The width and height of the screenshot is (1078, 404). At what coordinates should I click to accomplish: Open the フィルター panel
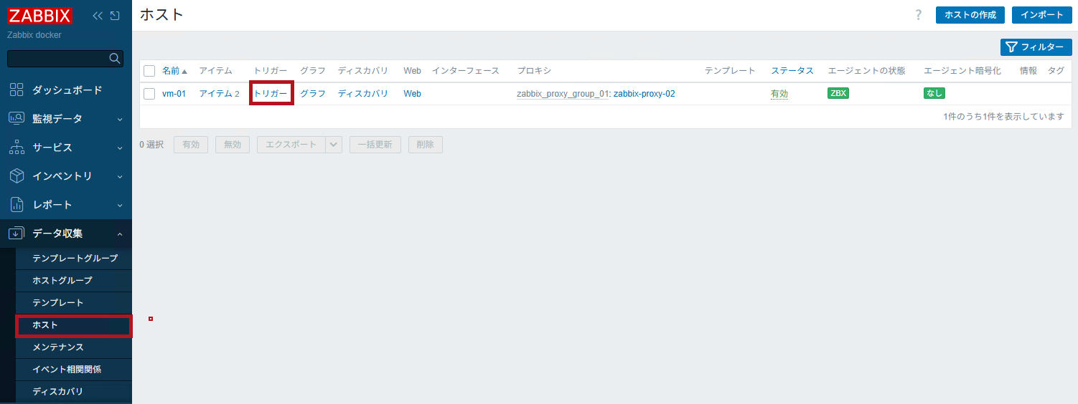click(1036, 47)
